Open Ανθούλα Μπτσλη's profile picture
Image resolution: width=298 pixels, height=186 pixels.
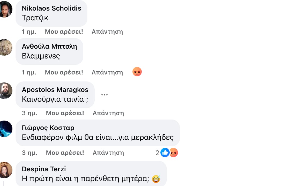tap(5, 47)
